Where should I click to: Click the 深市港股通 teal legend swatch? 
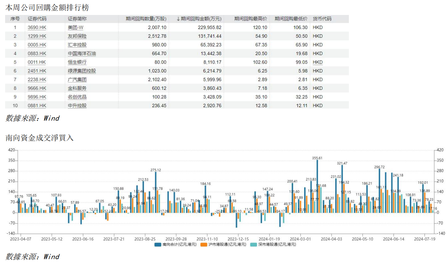(x=254, y=245)
